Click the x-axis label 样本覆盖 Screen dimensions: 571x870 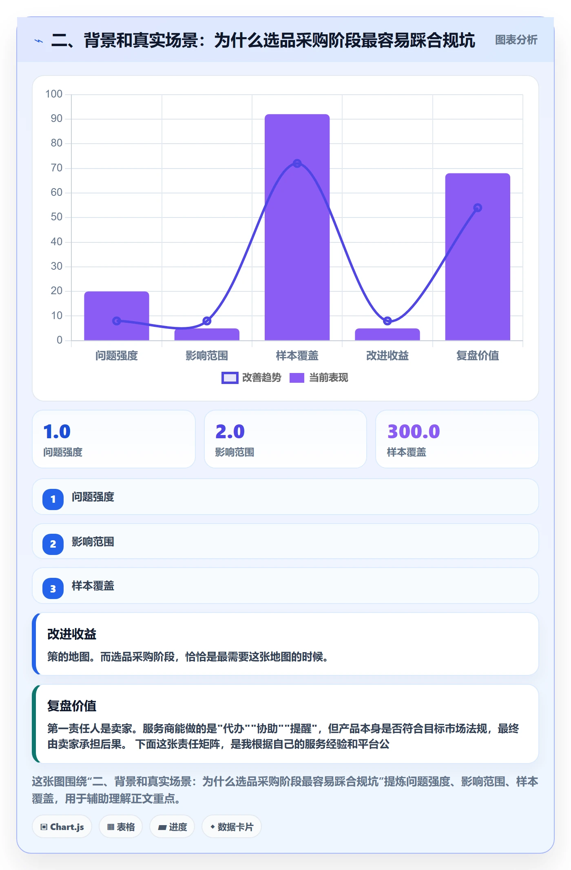pos(297,355)
